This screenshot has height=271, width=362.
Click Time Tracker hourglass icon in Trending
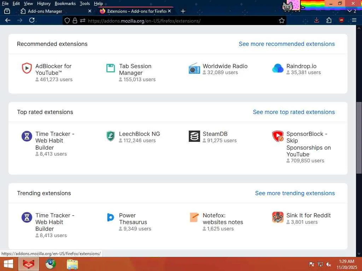(x=27, y=217)
